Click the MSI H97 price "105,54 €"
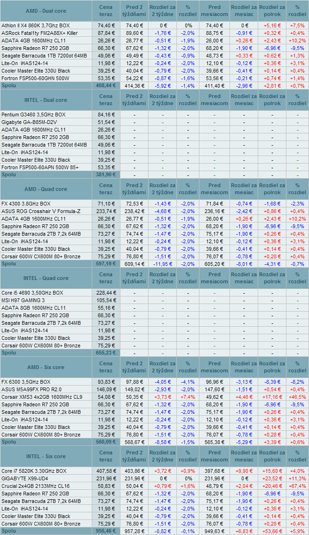The width and height of the screenshot is (309, 535). [107, 300]
